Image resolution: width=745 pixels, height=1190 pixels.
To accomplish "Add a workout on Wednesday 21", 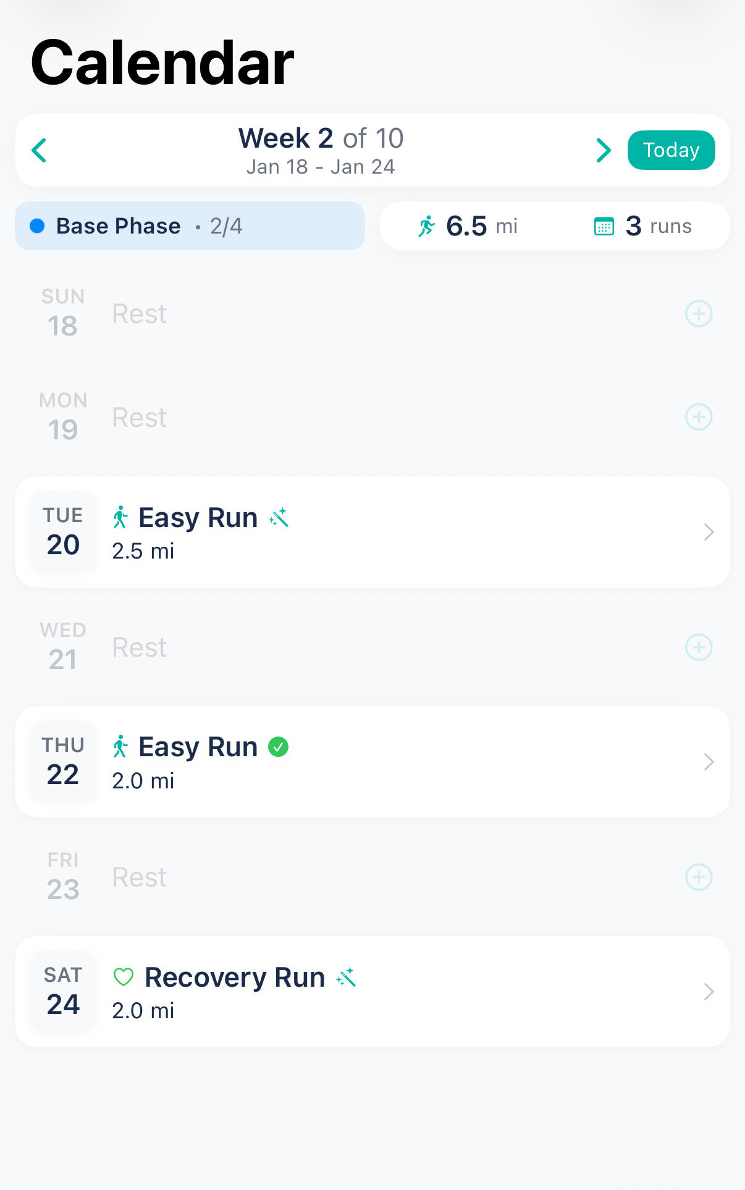I will coord(699,648).
